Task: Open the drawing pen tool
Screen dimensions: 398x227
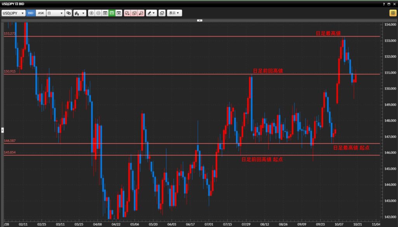Action: (x=149, y=13)
